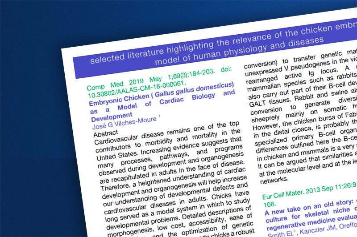Select author José G Vilches-Moure

coord(123,120)
